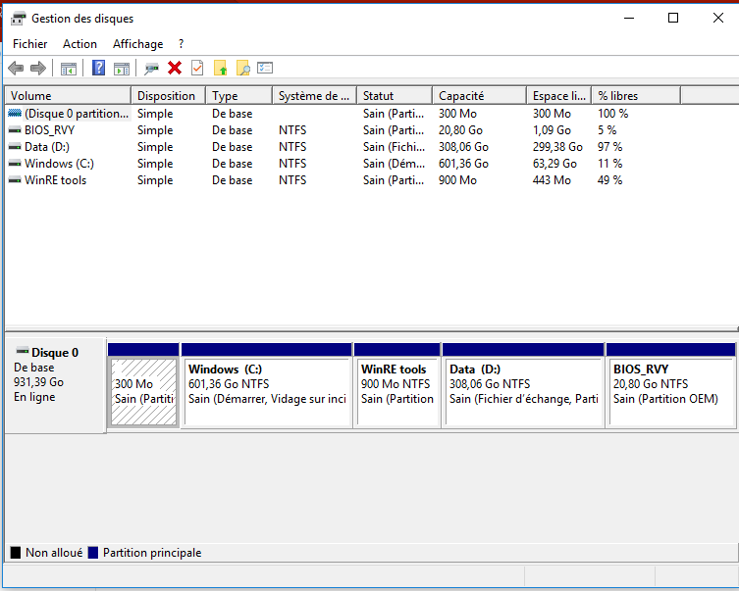The image size is (739, 591).
Task: Select the Windows (C:) partition block
Action: [x=267, y=385]
